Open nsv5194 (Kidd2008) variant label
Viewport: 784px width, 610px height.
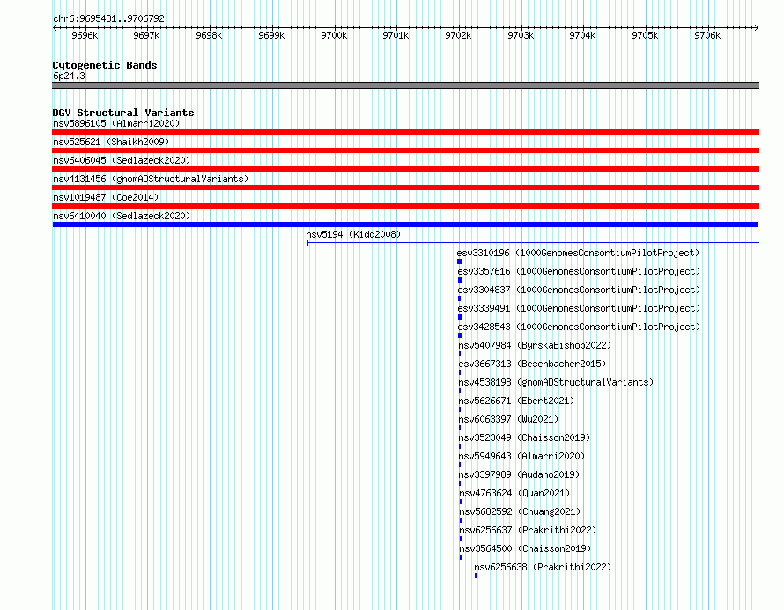pos(353,234)
